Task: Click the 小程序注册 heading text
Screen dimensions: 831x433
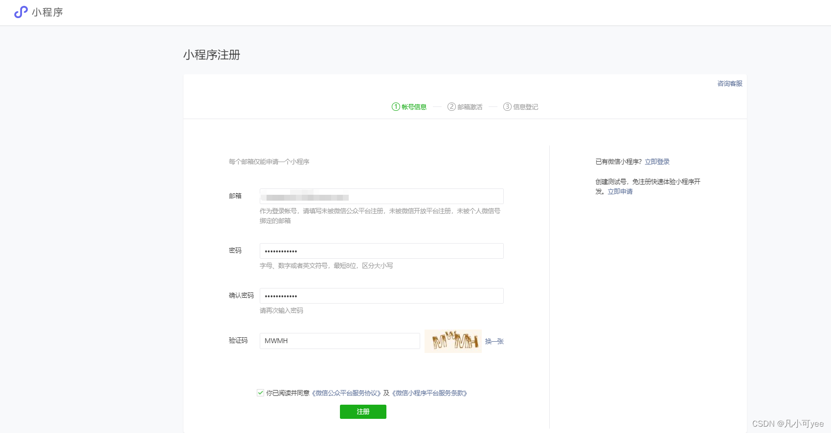Action: pyautogui.click(x=212, y=55)
